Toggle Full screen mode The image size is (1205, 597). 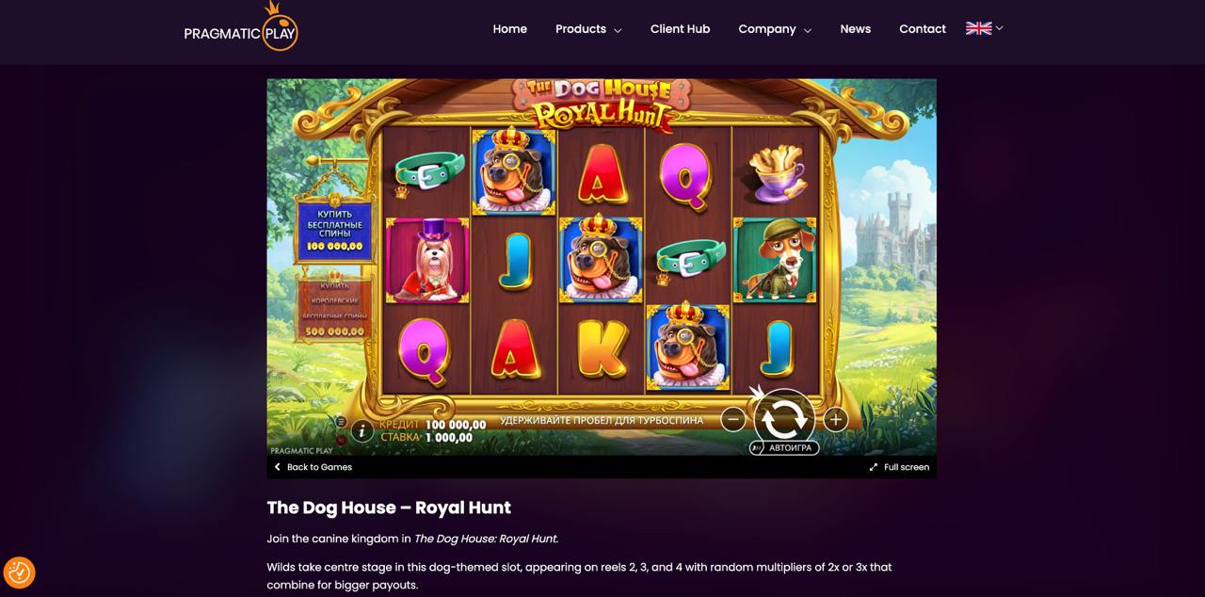tap(899, 467)
